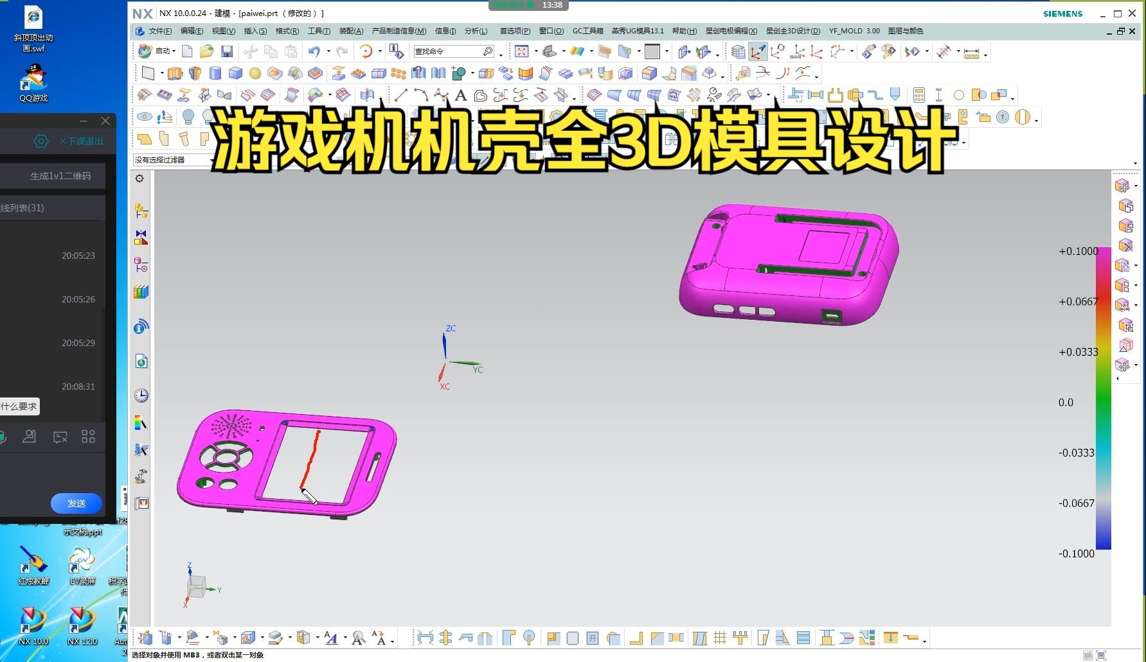The height and width of the screenshot is (662, 1146).
Task: Click inside the 查找命令 command search field
Action: [450, 51]
